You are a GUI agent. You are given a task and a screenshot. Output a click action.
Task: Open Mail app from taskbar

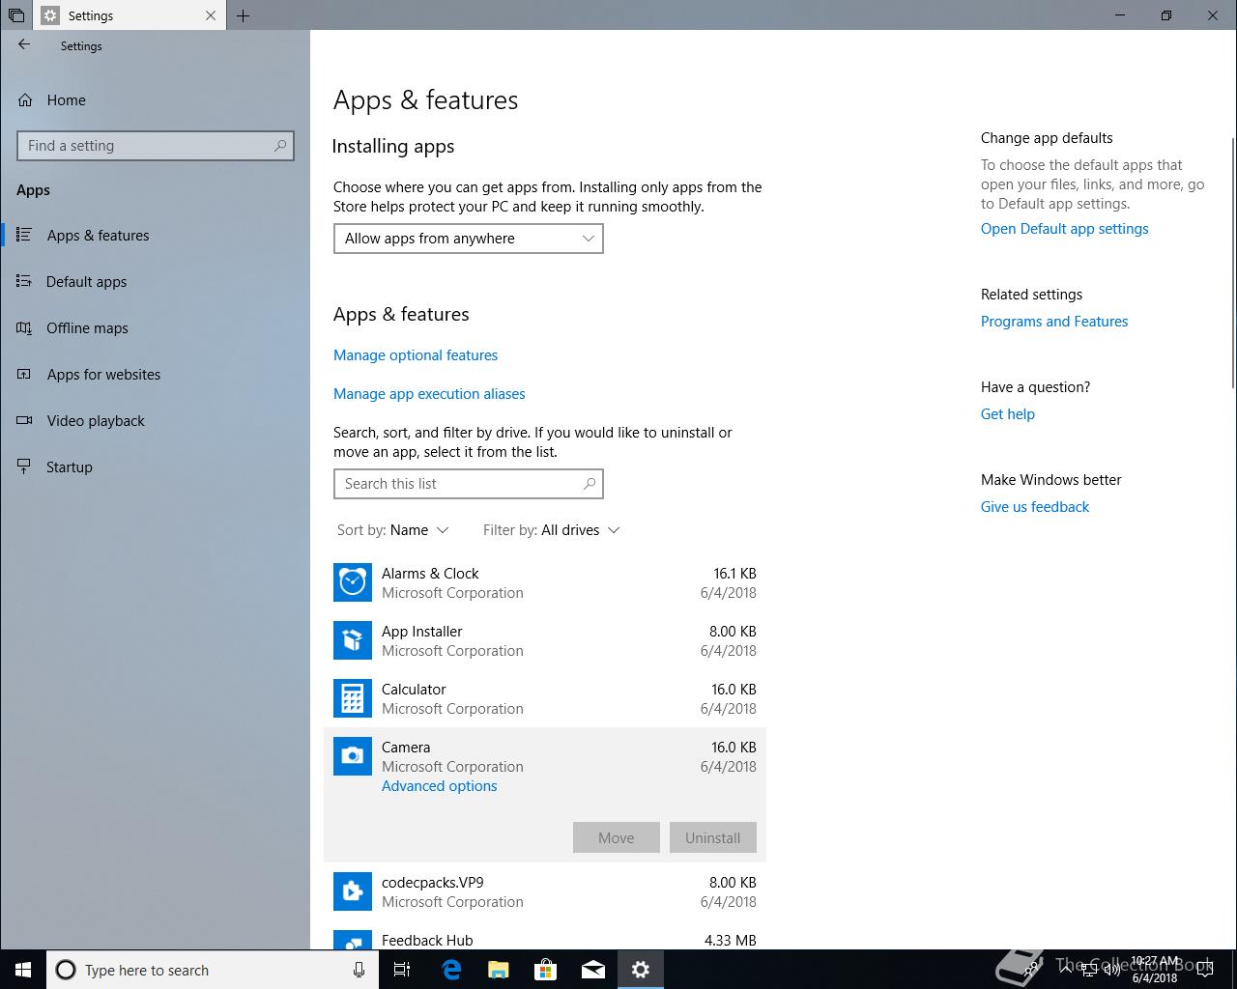click(x=593, y=970)
